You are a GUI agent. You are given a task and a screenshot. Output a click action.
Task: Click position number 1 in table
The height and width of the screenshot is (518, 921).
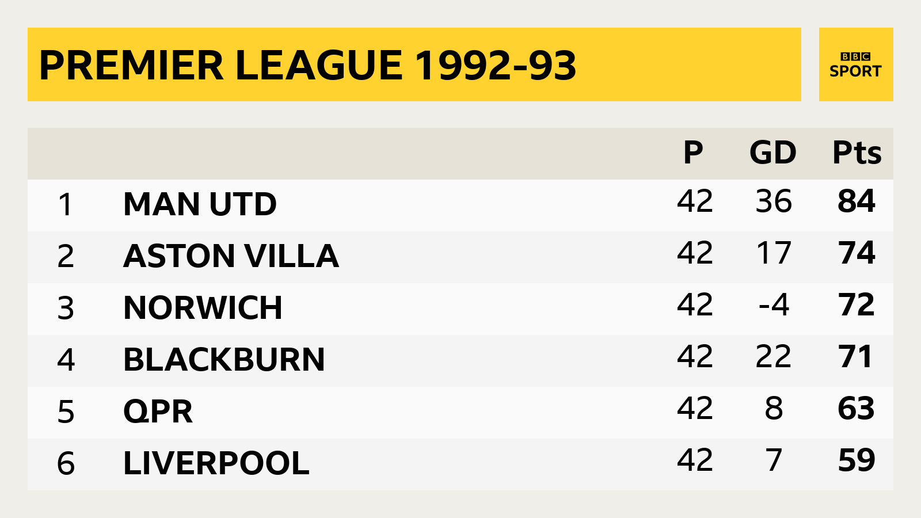pyautogui.click(x=66, y=204)
